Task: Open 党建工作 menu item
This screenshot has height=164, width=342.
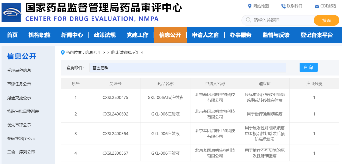Action: (x=137, y=35)
